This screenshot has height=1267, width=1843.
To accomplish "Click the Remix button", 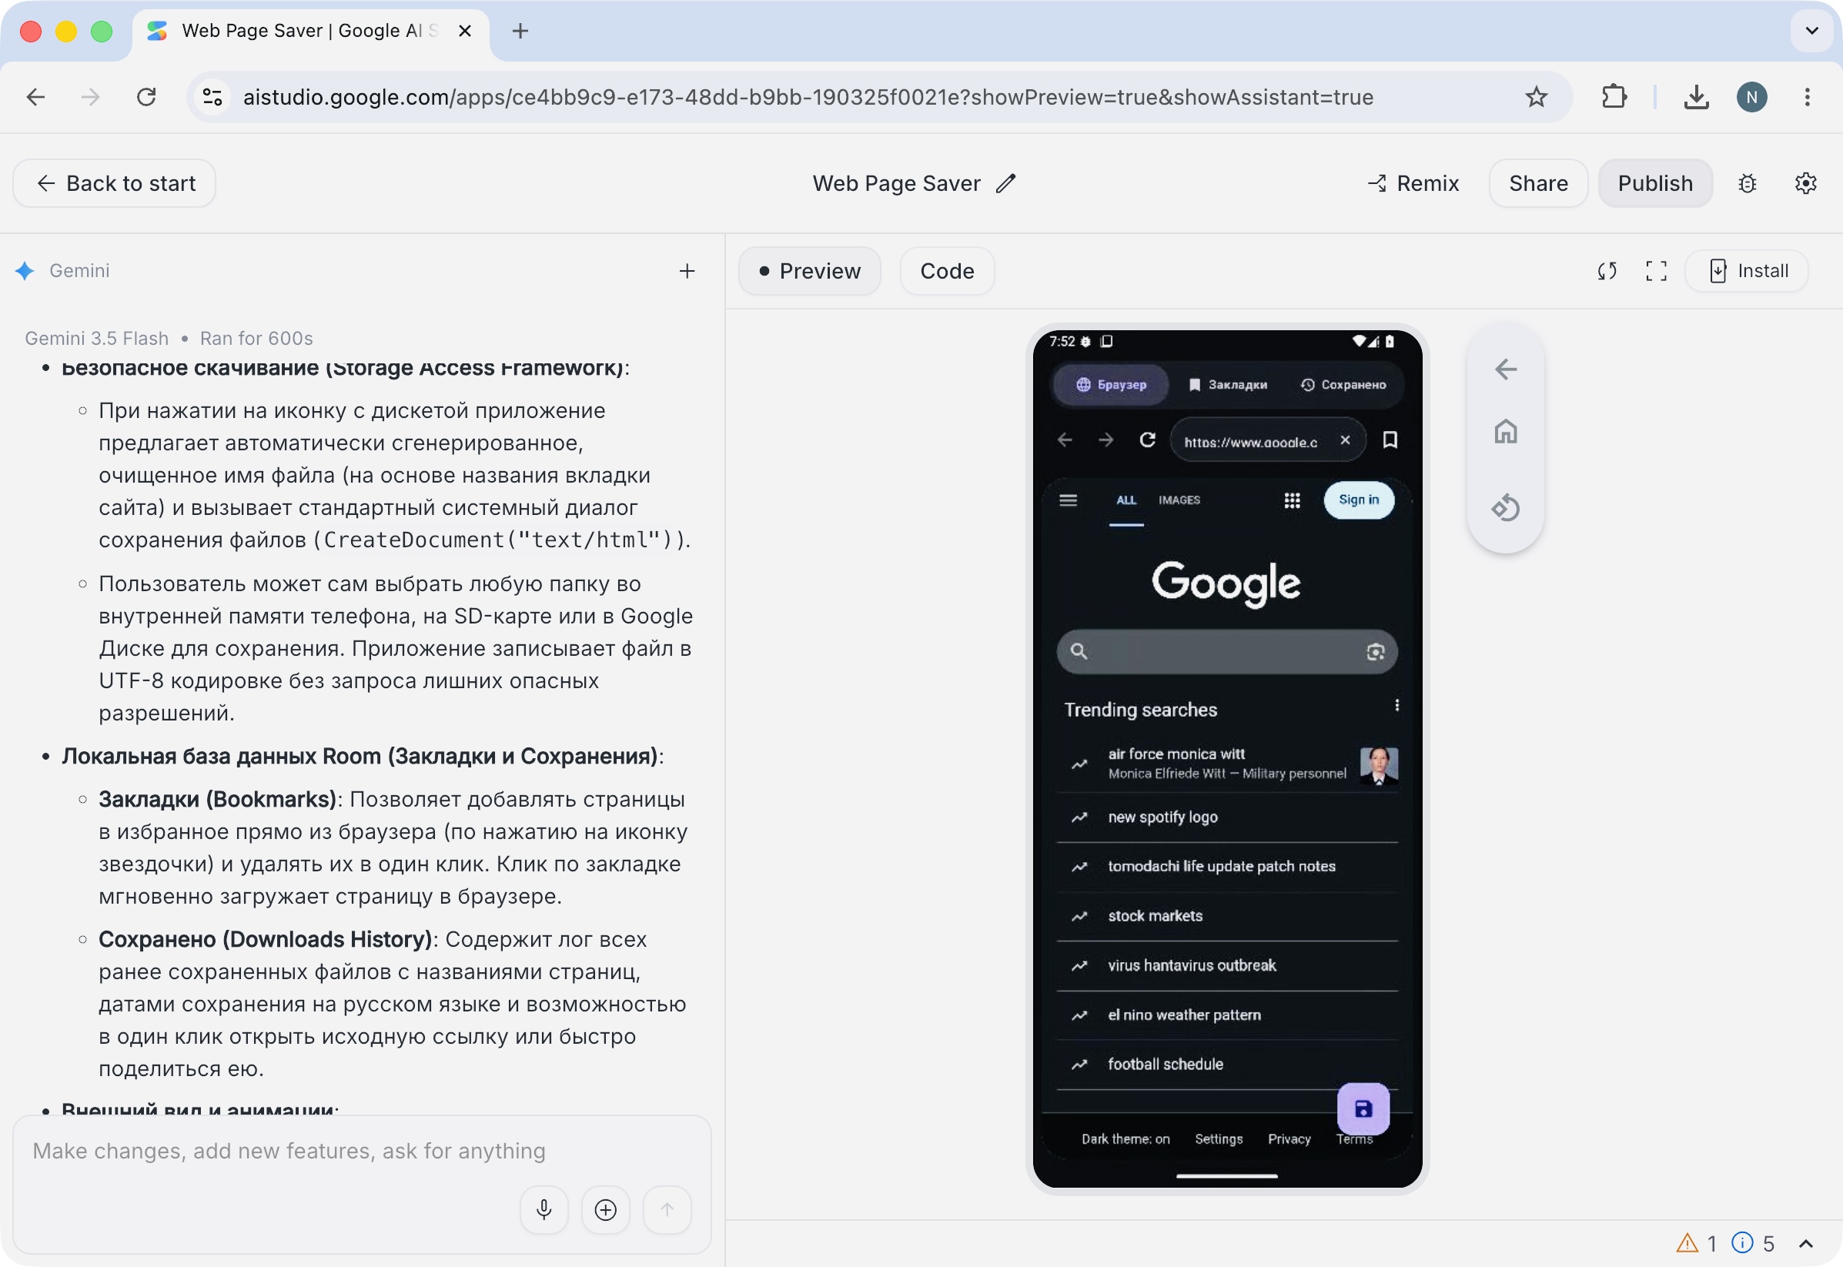I will [1413, 183].
